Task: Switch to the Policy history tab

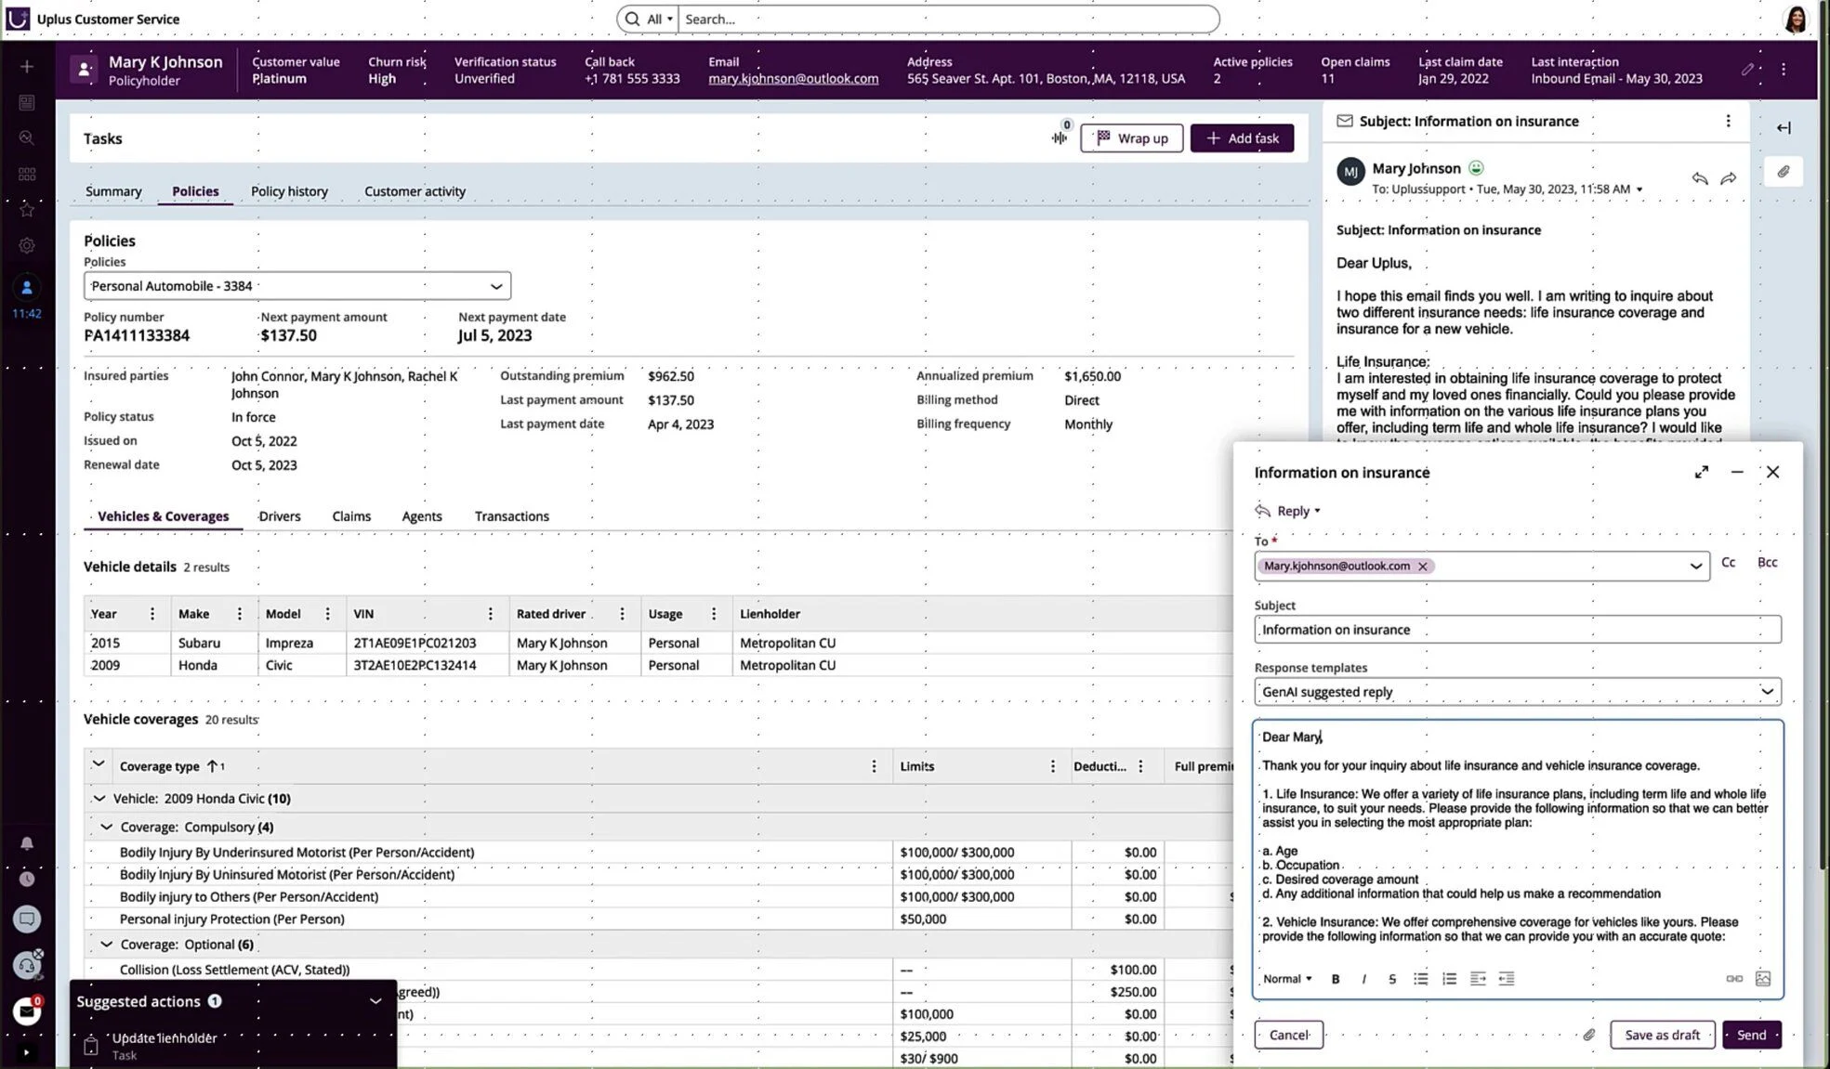Action: [x=289, y=191]
